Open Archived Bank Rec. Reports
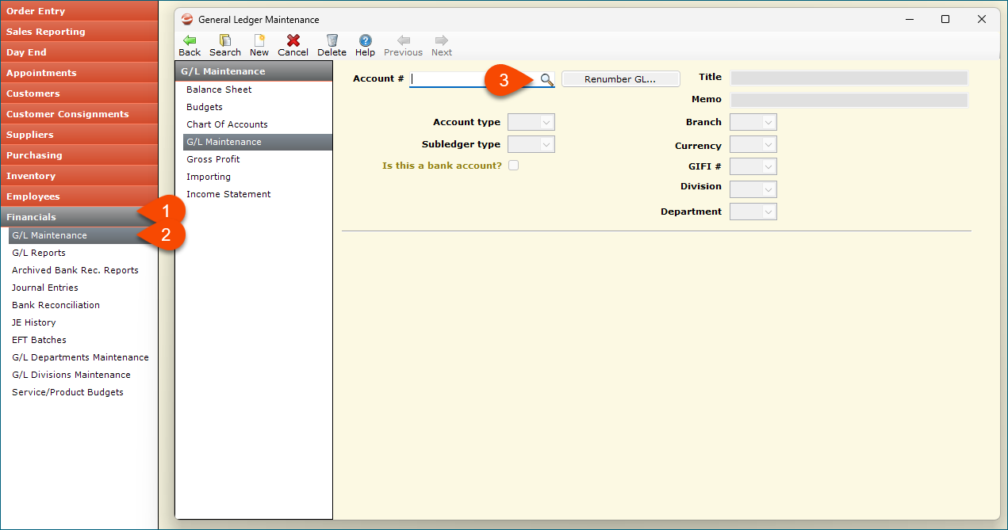 point(75,270)
